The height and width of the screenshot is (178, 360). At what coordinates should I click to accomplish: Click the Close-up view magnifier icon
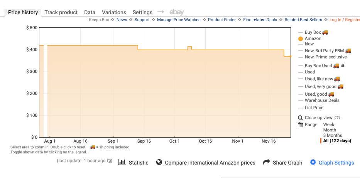tap(301, 118)
